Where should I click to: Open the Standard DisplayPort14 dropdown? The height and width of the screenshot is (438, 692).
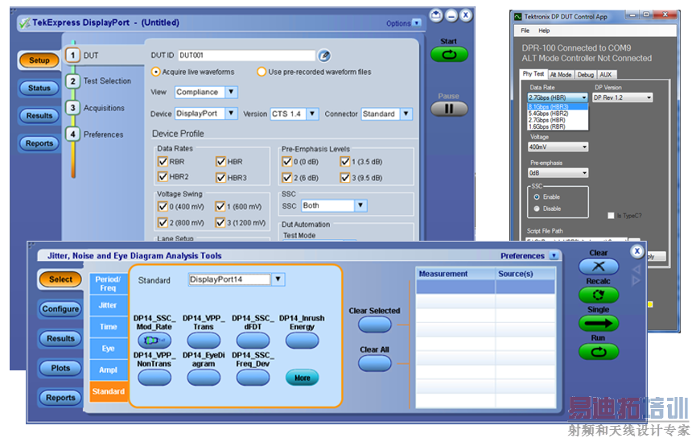pyautogui.click(x=278, y=279)
